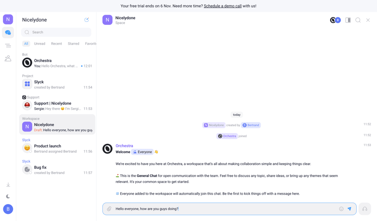Click the attachment paperclip icon
The image size is (377, 221).
point(109,209)
